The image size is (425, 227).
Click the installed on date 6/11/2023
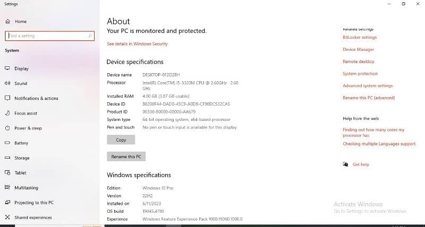pyautogui.click(x=151, y=204)
